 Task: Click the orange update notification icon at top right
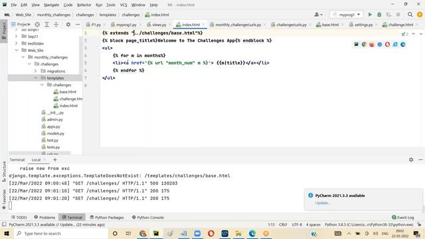[x=420, y=15]
